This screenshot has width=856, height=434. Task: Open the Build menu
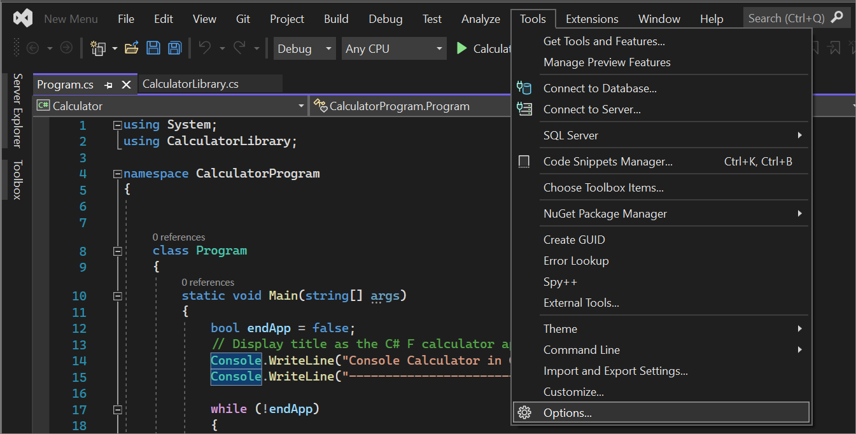tap(336, 19)
